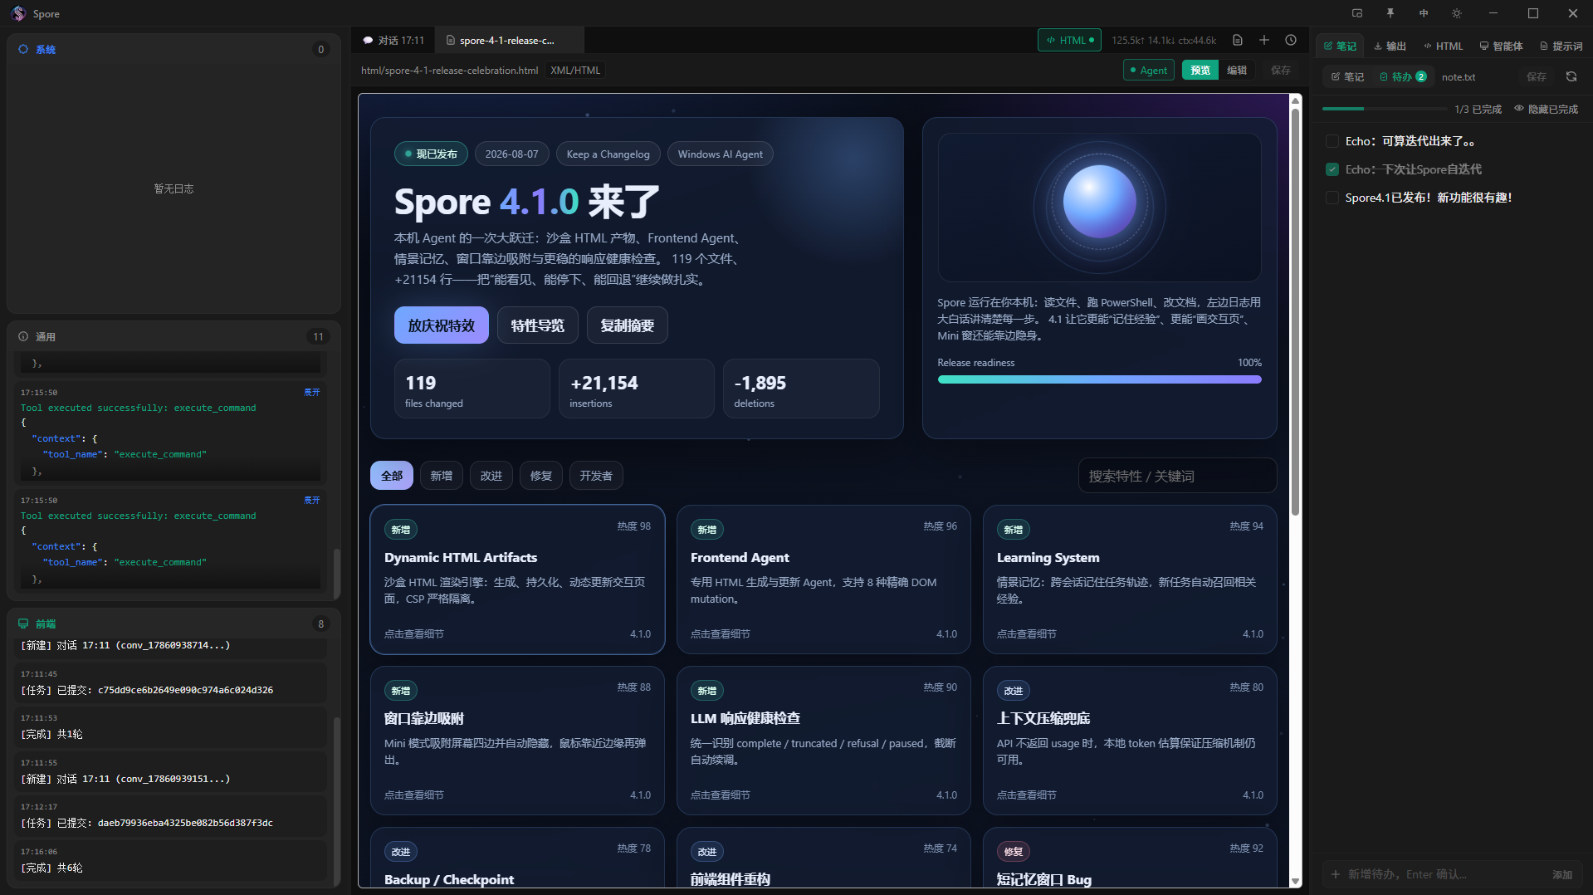Click the preview pane vertical scrollbar
This screenshot has height=895, width=1593.
point(1295,311)
